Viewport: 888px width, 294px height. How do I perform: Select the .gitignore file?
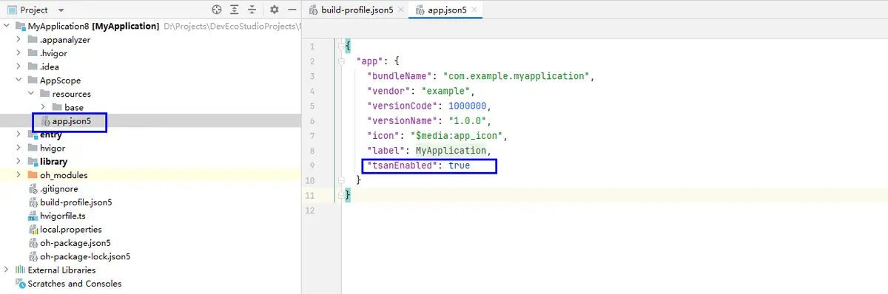coord(59,188)
